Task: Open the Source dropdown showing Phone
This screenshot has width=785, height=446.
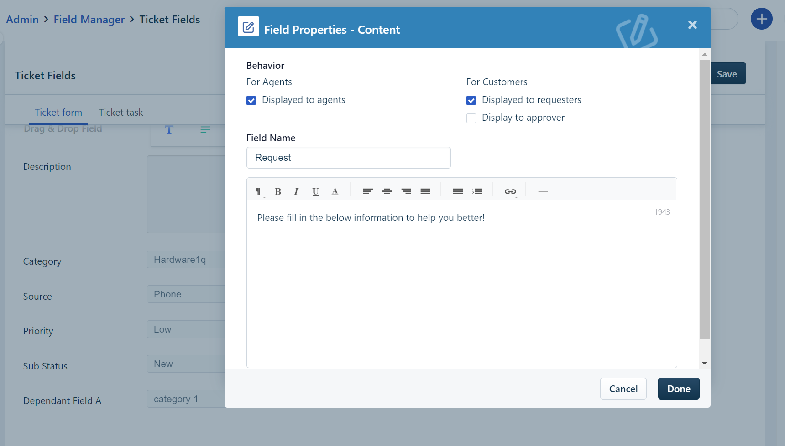Action: (x=186, y=294)
